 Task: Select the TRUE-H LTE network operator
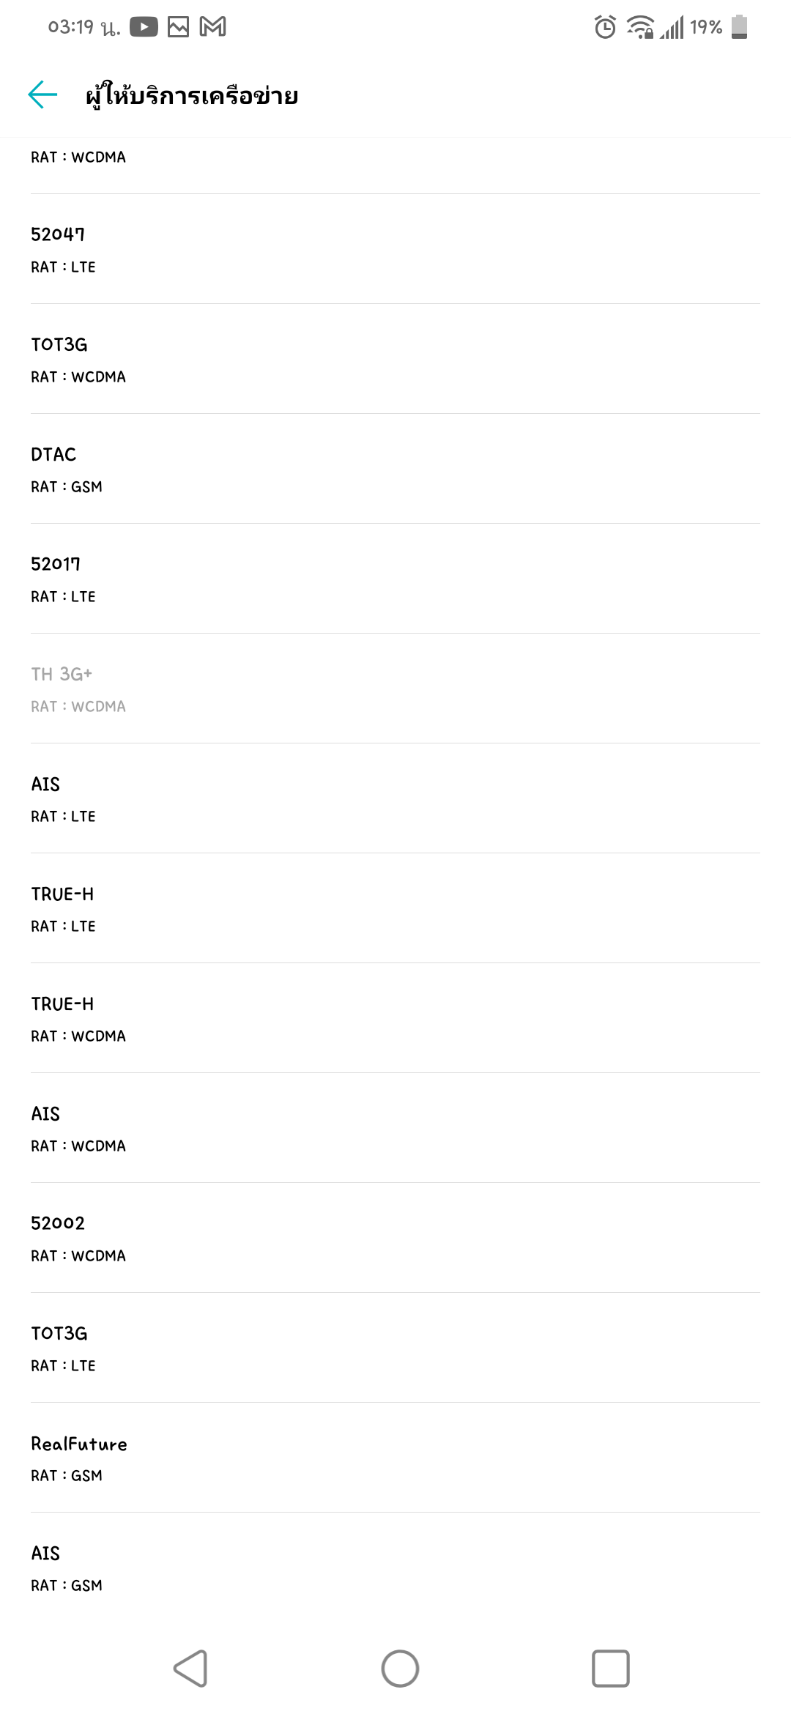coord(395,908)
